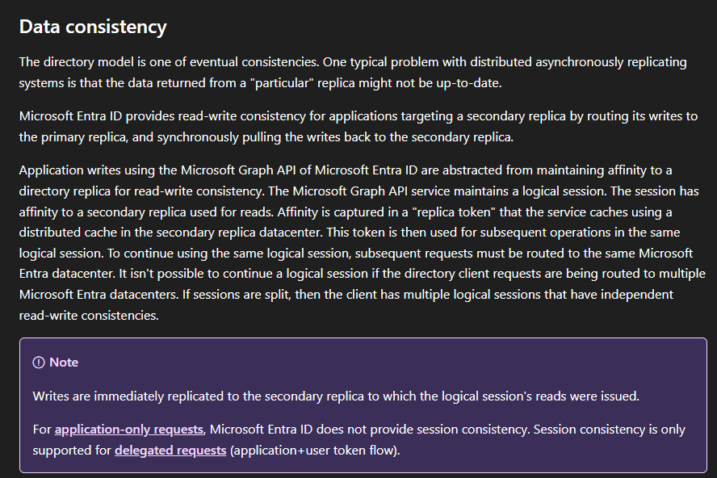Click the line starting "the primary replica, and synchronously"
Viewport: 717px width, 478px height.
pyautogui.click(x=266, y=136)
